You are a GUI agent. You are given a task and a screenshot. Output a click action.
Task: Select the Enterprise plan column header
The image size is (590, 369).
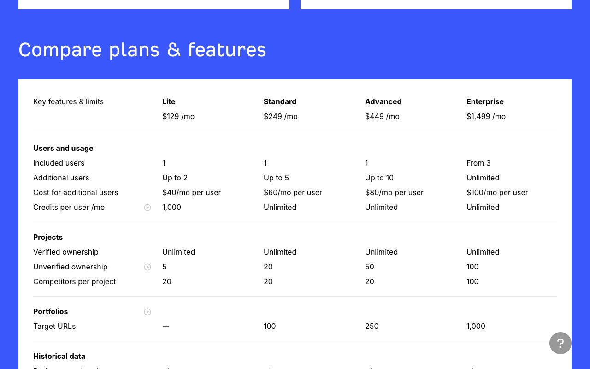pos(485,101)
